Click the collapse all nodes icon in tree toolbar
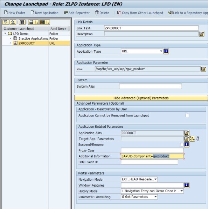208x209 pixels. pos(13,22)
